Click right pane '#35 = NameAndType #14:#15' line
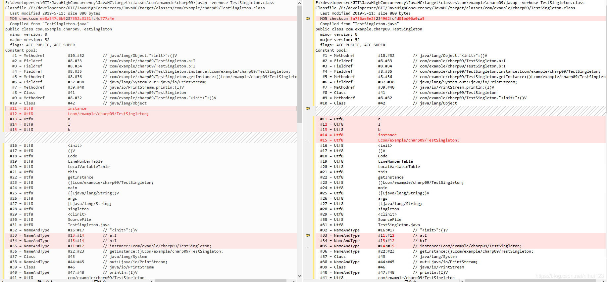607x282 pixels. [461, 246]
